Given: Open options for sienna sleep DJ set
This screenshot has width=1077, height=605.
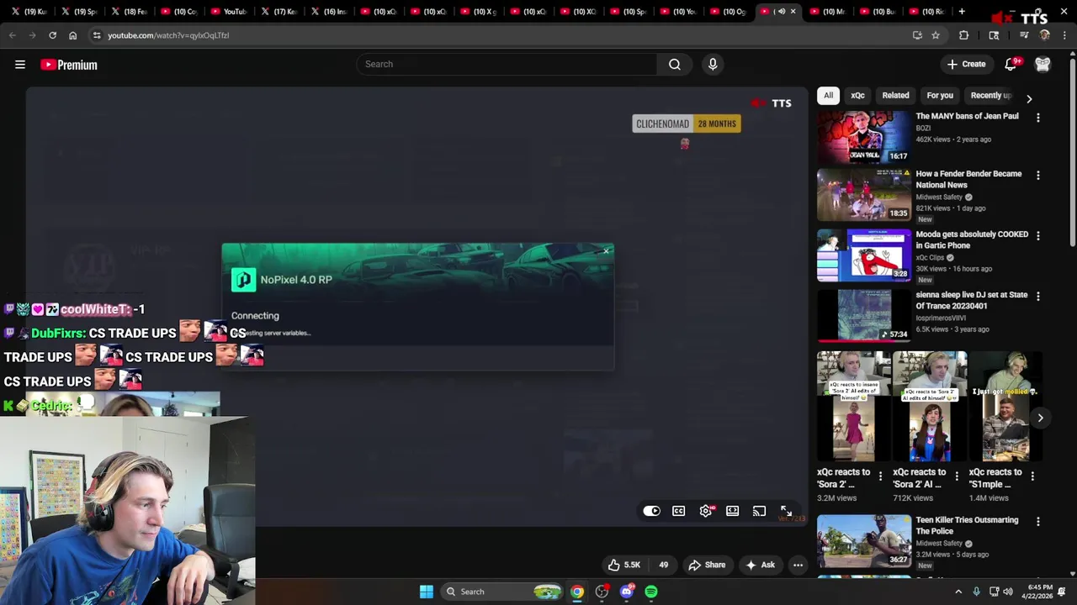Looking at the screenshot, I should point(1037,297).
